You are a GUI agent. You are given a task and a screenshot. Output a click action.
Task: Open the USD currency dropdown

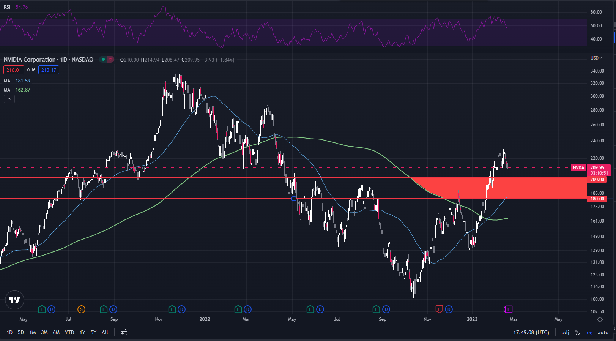[596, 58]
